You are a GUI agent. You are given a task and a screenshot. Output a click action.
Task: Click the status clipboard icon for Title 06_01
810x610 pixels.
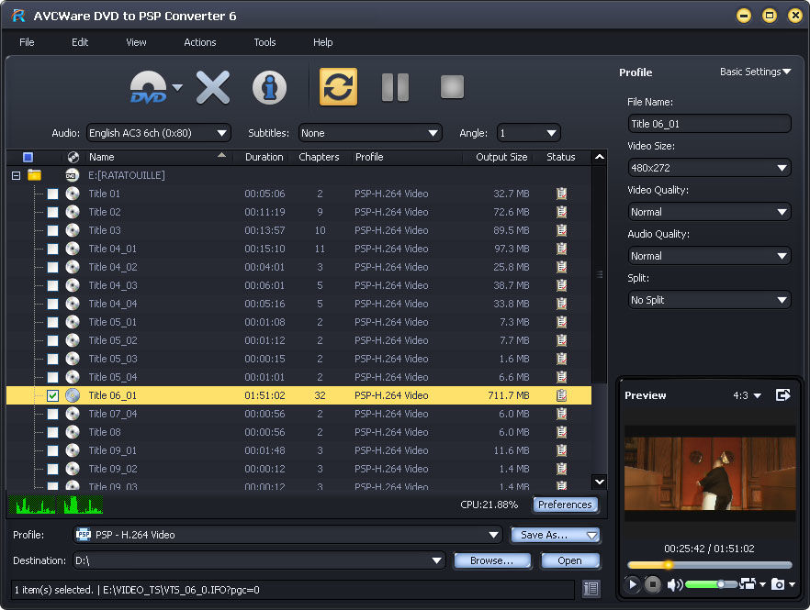tap(561, 395)
